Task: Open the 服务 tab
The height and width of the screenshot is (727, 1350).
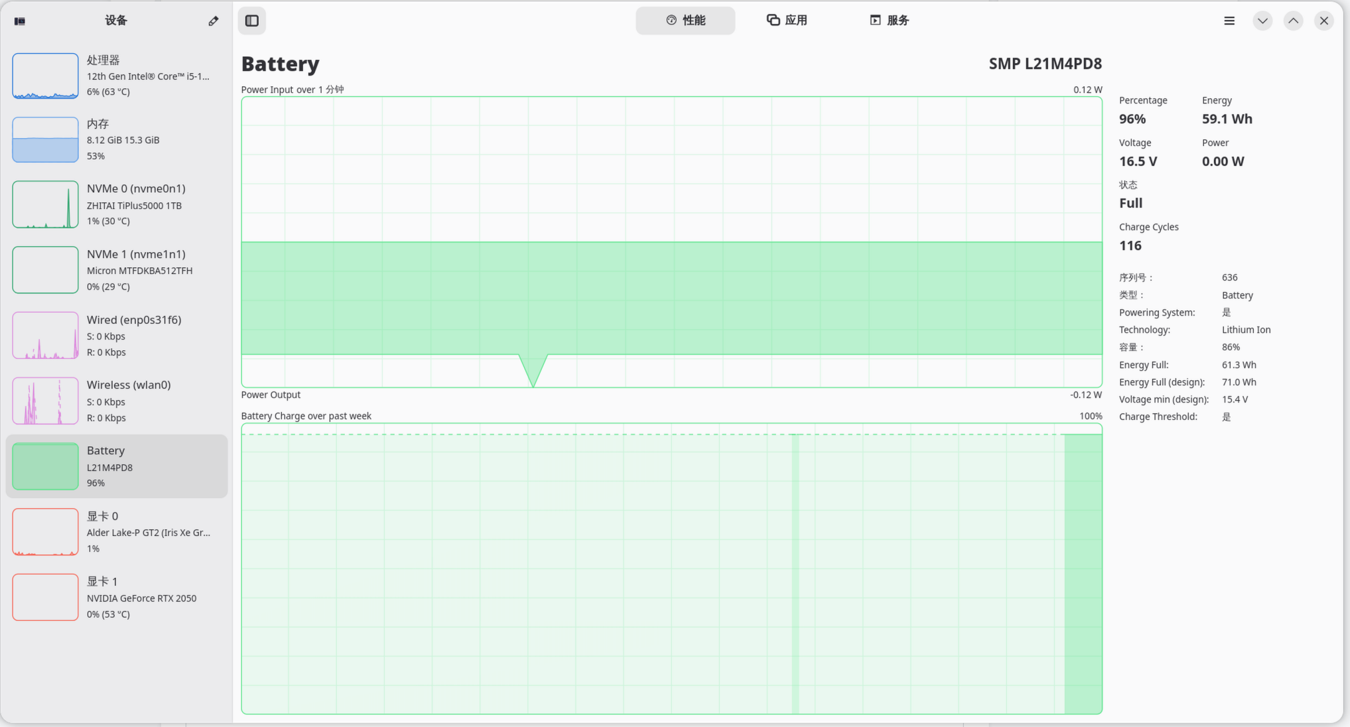Action: [x=889, y=21]
